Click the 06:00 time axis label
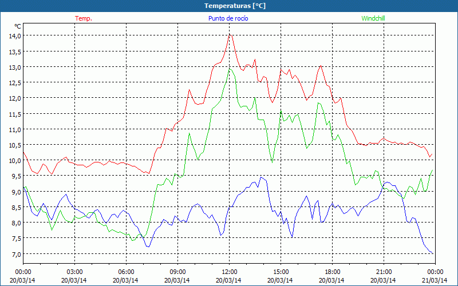The height and width of the screenshot is (286, 458). [x=126, y=272]
